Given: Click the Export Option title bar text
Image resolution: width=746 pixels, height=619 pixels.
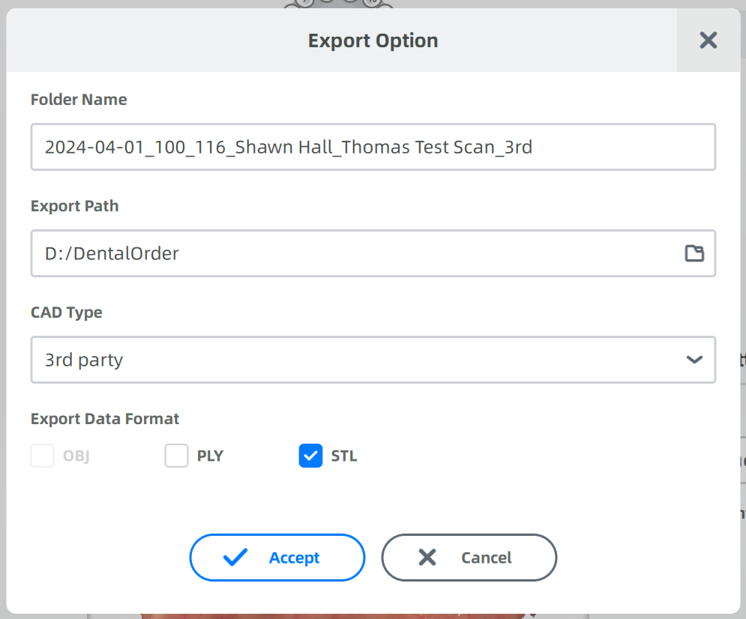Looking at the screenshot, I should [373, 40].
